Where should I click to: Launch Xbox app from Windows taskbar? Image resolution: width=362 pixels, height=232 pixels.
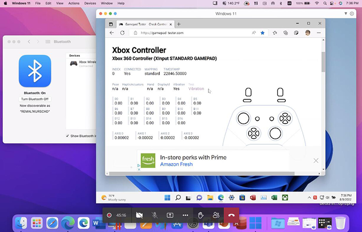pyautogui.click(x=285, y=198)
